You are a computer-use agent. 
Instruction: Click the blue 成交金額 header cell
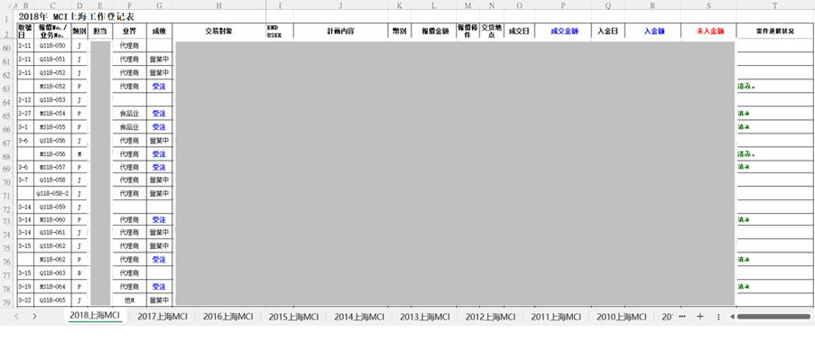563,31
